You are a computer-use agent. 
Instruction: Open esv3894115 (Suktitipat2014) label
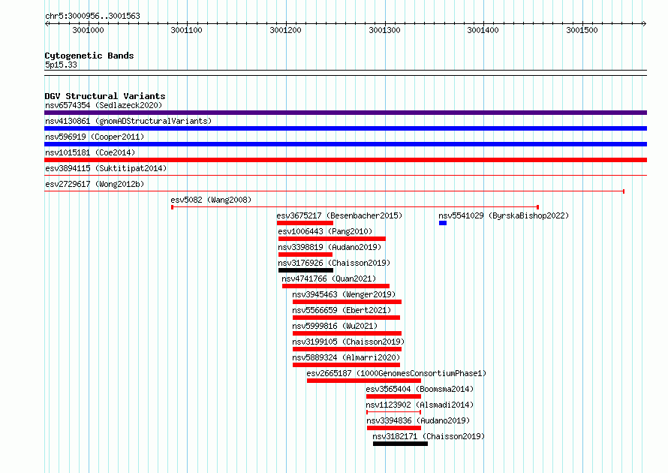pos(106,168)
